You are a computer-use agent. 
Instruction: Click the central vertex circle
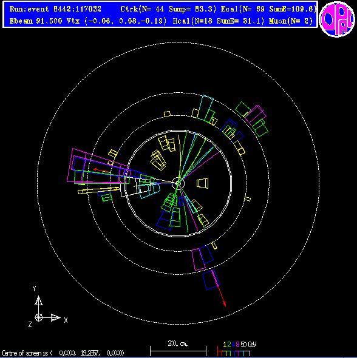178,183
